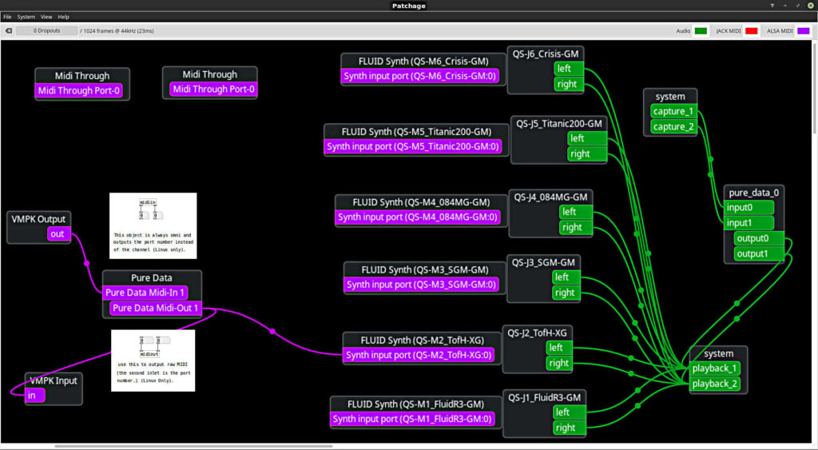The image size is (818, 450).
Task: Click the 1024 frames buffer size text
Action: click(x=118, y=31)
